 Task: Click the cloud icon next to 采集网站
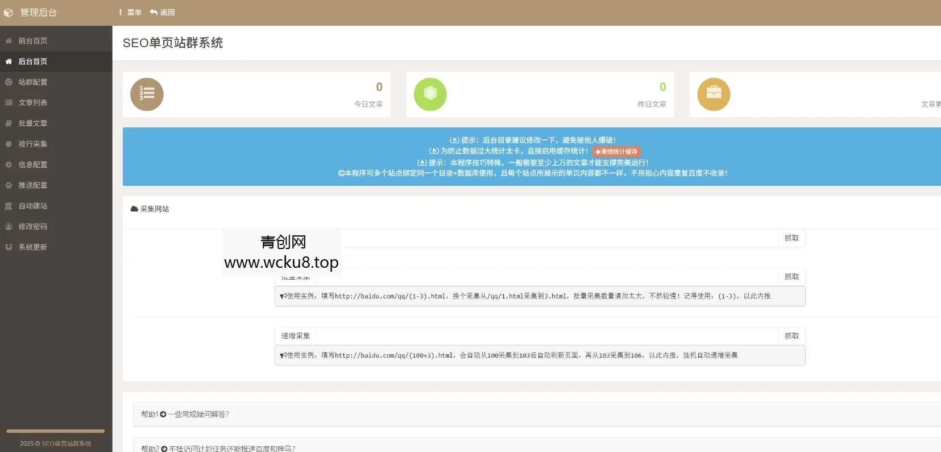point(134,209)
